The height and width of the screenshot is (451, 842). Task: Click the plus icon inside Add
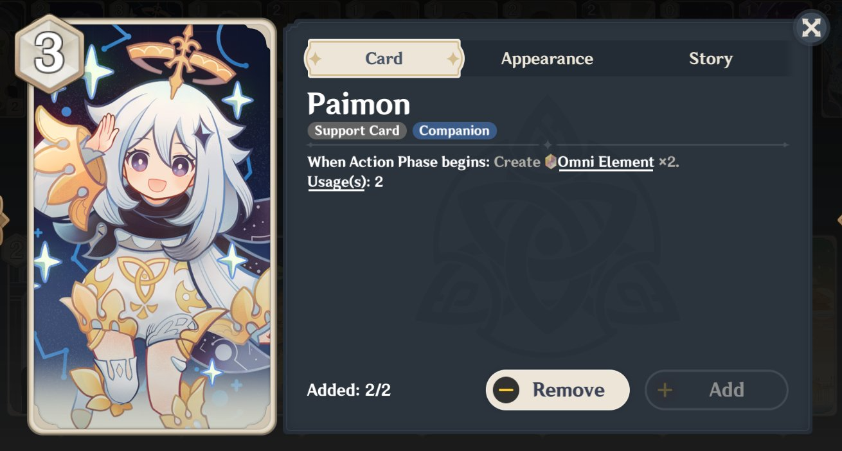coord(665,390)
